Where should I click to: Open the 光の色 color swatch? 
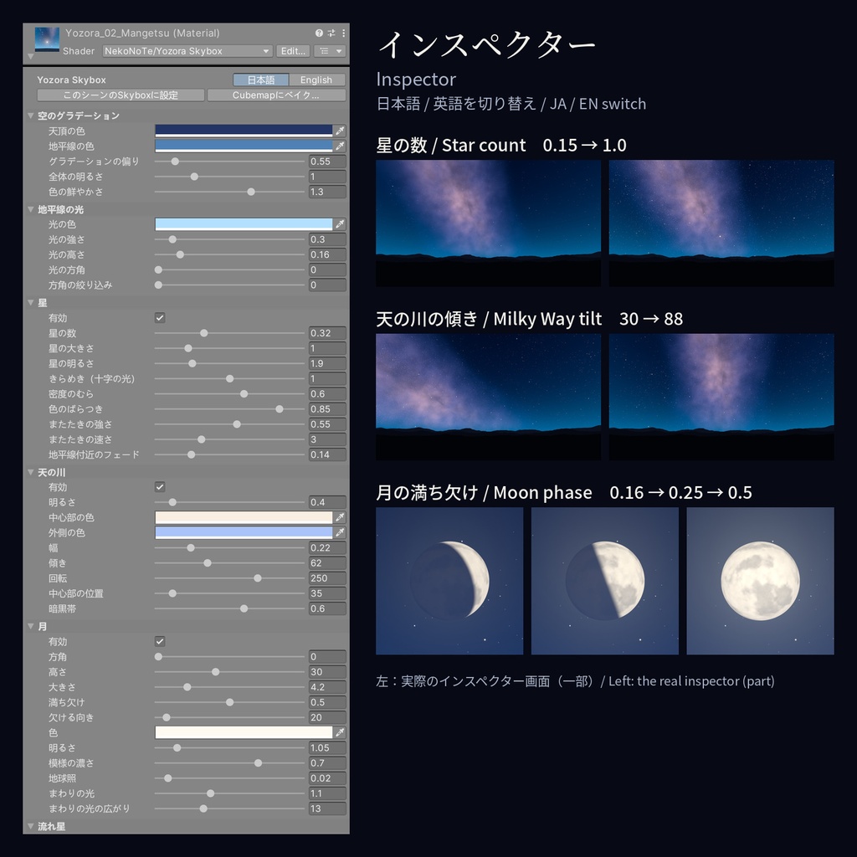(x=244, y=224)
